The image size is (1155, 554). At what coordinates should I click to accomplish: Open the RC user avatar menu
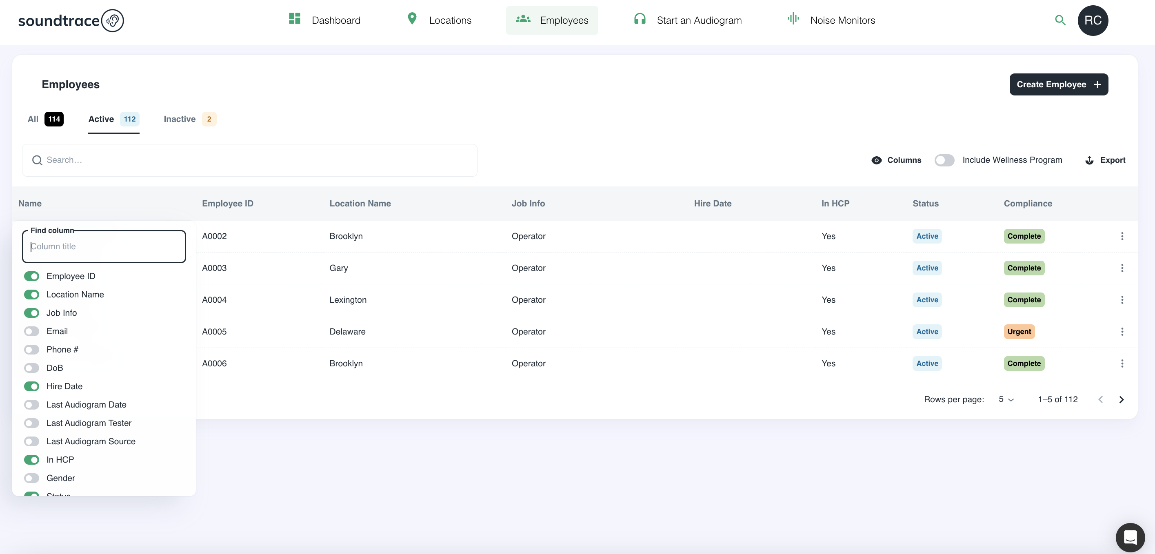pos(1092,21)
